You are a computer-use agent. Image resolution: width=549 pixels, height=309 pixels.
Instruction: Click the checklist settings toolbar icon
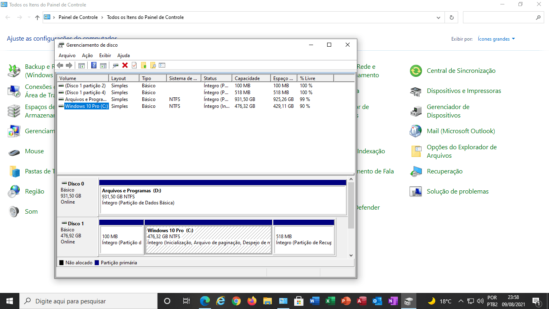click(x=162, y=65)
